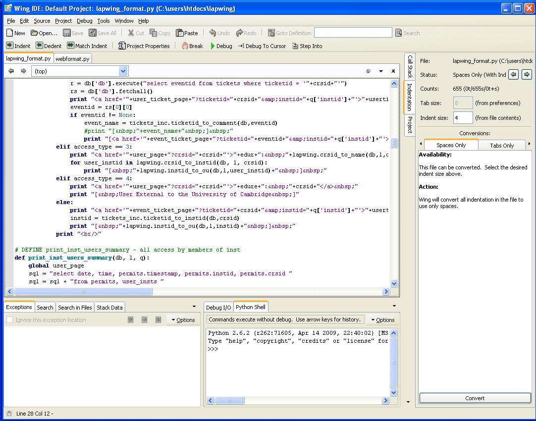Switch to Search in Files tab

coord(75,307)
